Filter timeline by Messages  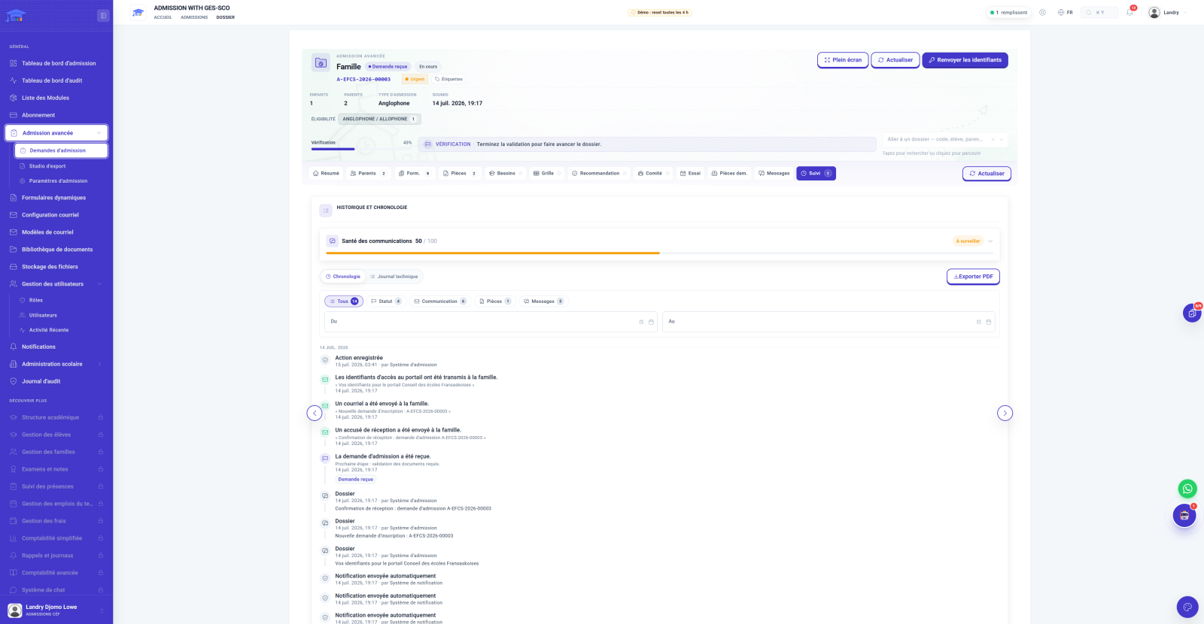543,301
